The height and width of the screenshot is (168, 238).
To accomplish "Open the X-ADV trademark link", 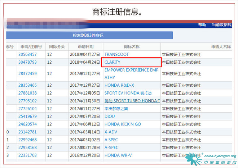I will tap(111, 132).
